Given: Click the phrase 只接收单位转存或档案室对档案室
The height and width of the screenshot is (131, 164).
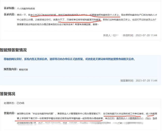Looking at the screenshot, I should (x=84, y=20).
